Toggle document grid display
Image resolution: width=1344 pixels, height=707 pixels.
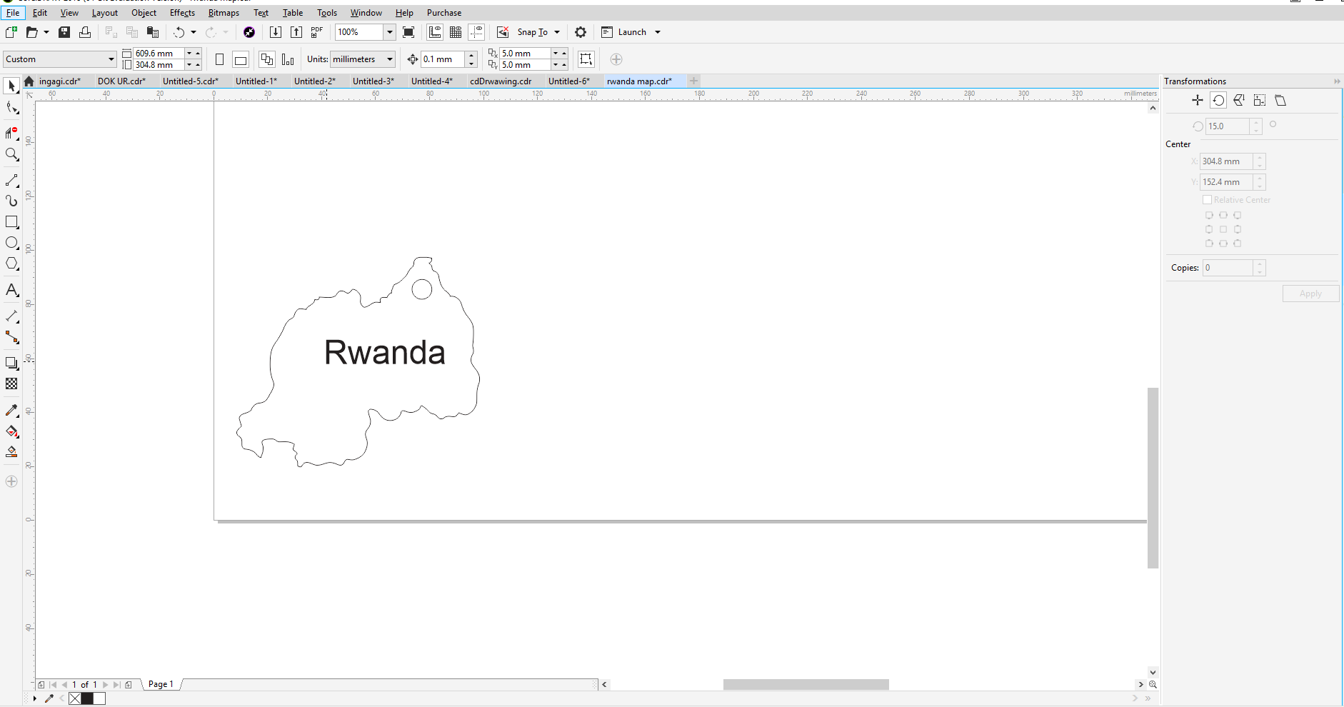[456, 32]
